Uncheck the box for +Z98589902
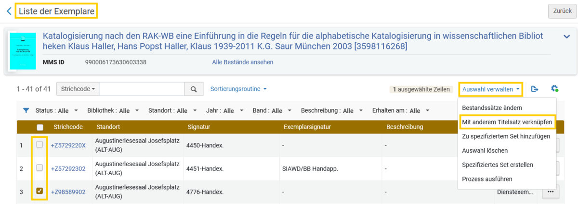Screen dimensions: 578x204 (x=40, y=191)
